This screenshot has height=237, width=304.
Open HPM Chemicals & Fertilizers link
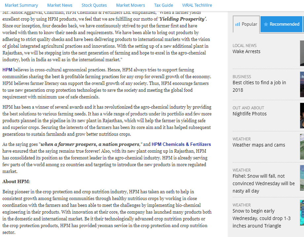click(x=181, y=144)
